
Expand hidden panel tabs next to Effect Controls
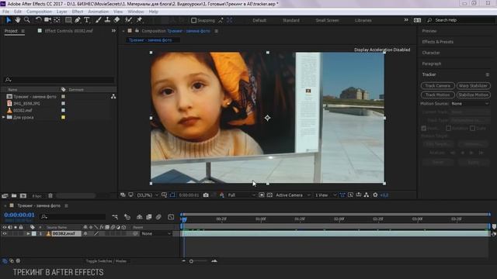(x=113, y=31)
